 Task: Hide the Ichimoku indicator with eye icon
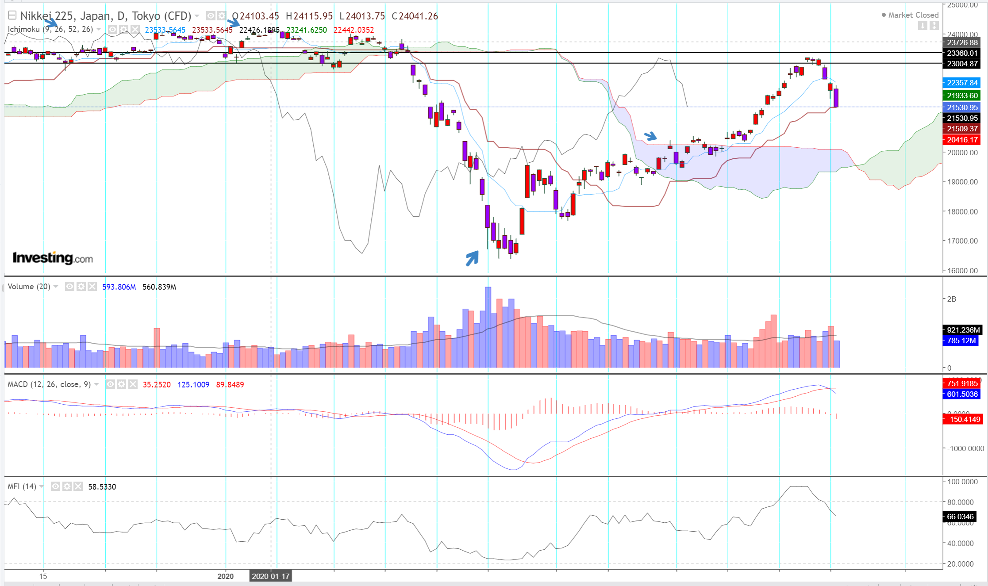(113, 30)
